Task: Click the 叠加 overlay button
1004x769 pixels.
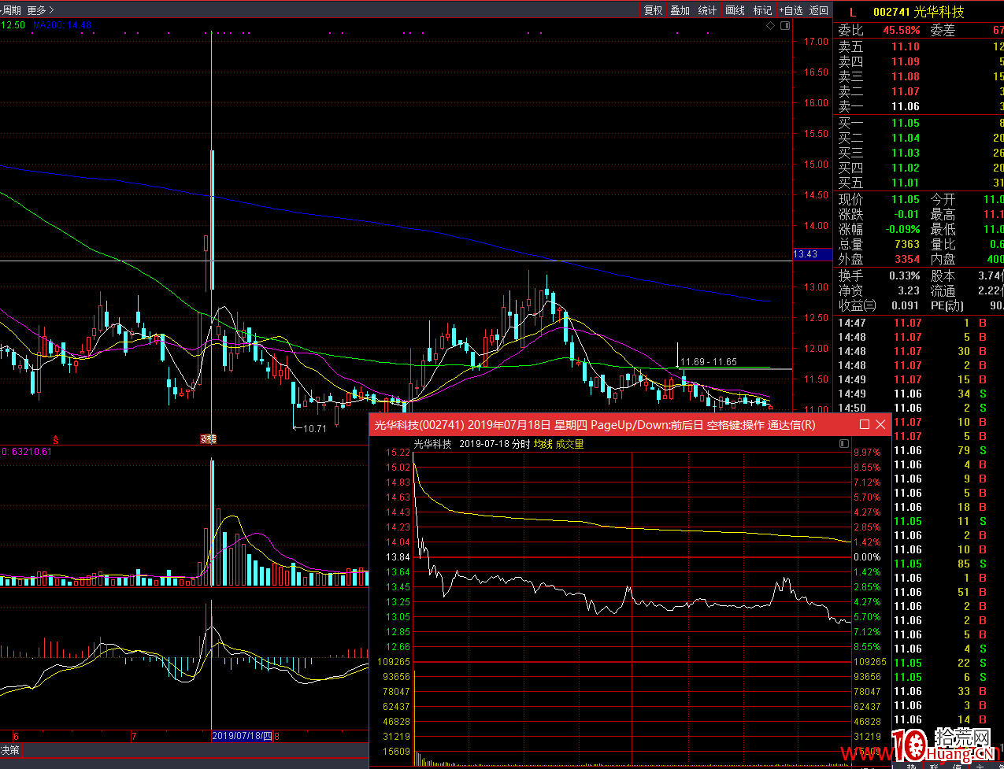Action: point(680,10)
